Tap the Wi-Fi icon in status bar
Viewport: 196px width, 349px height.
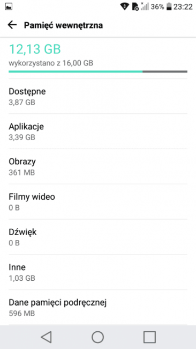coord(125,7)
